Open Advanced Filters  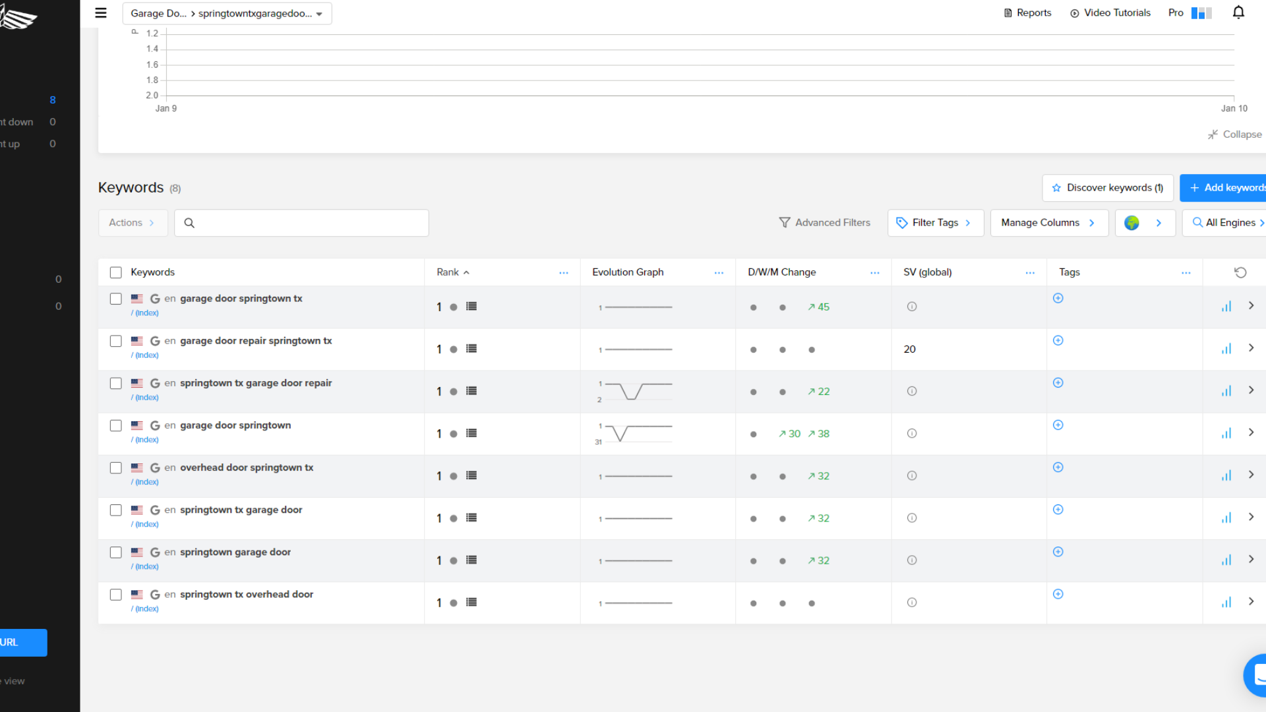pyautogui.click(x=824, y=223)
